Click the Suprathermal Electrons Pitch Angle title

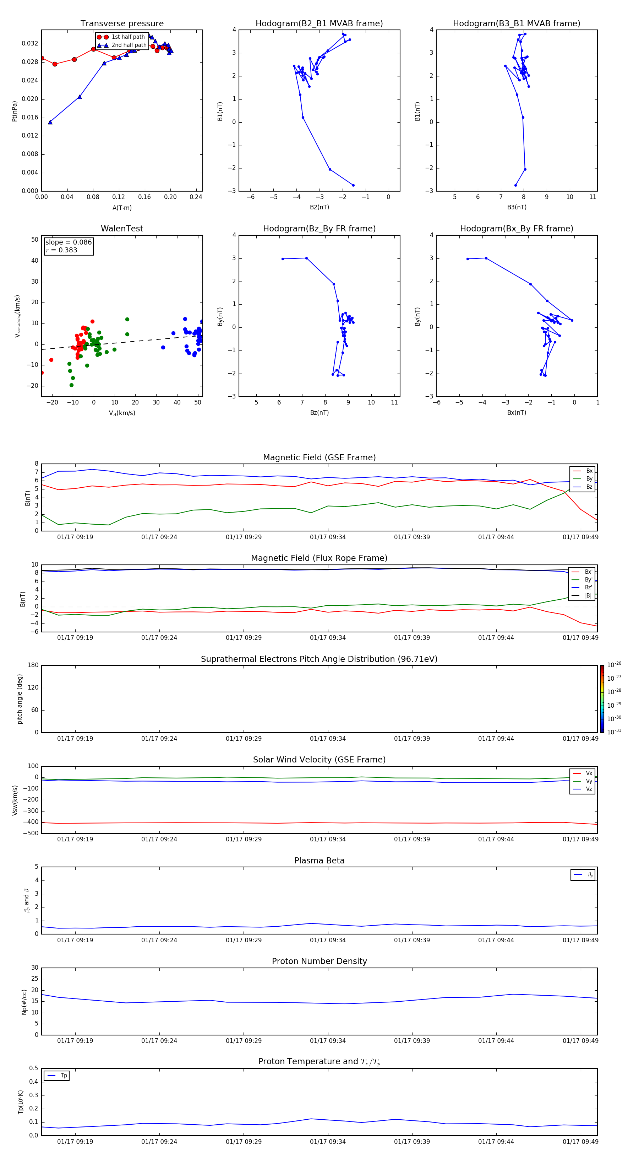point(319,659)
